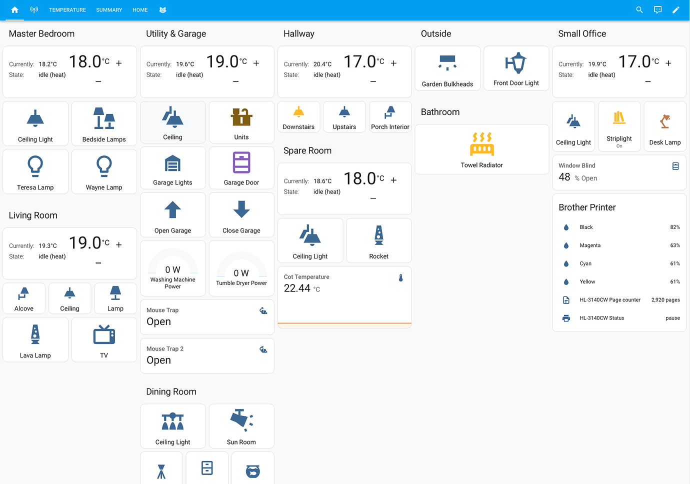Increase Living Room target temperature
This screenshot has width=690, height=484.
119,244
